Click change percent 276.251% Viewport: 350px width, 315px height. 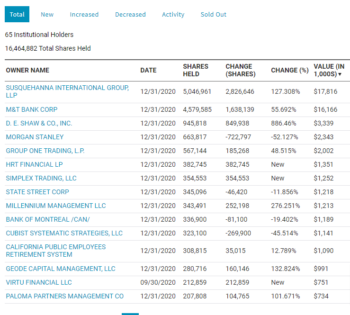[286, 206]
